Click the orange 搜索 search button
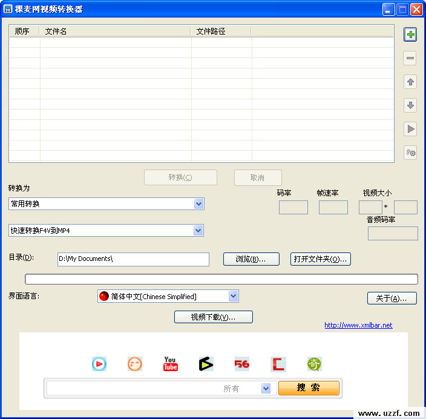Viewport: 426px width, 419px height. pyautogui.click(x=309, y=388)
